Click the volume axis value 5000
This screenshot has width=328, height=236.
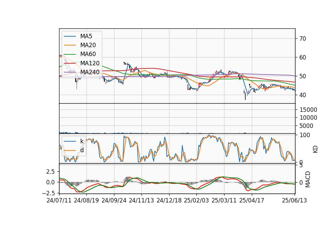[306, 126]
